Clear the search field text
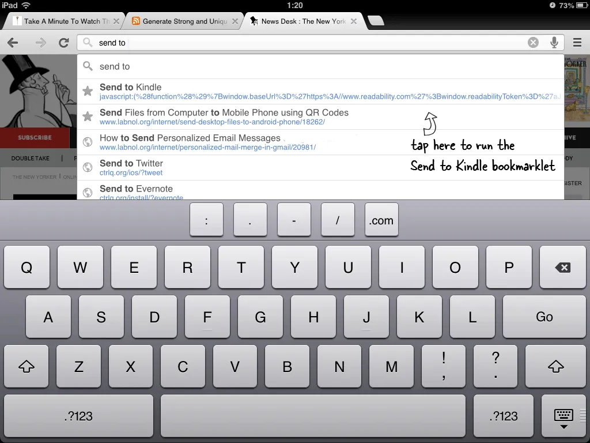 pyautogui.click(x=533, y=42)
